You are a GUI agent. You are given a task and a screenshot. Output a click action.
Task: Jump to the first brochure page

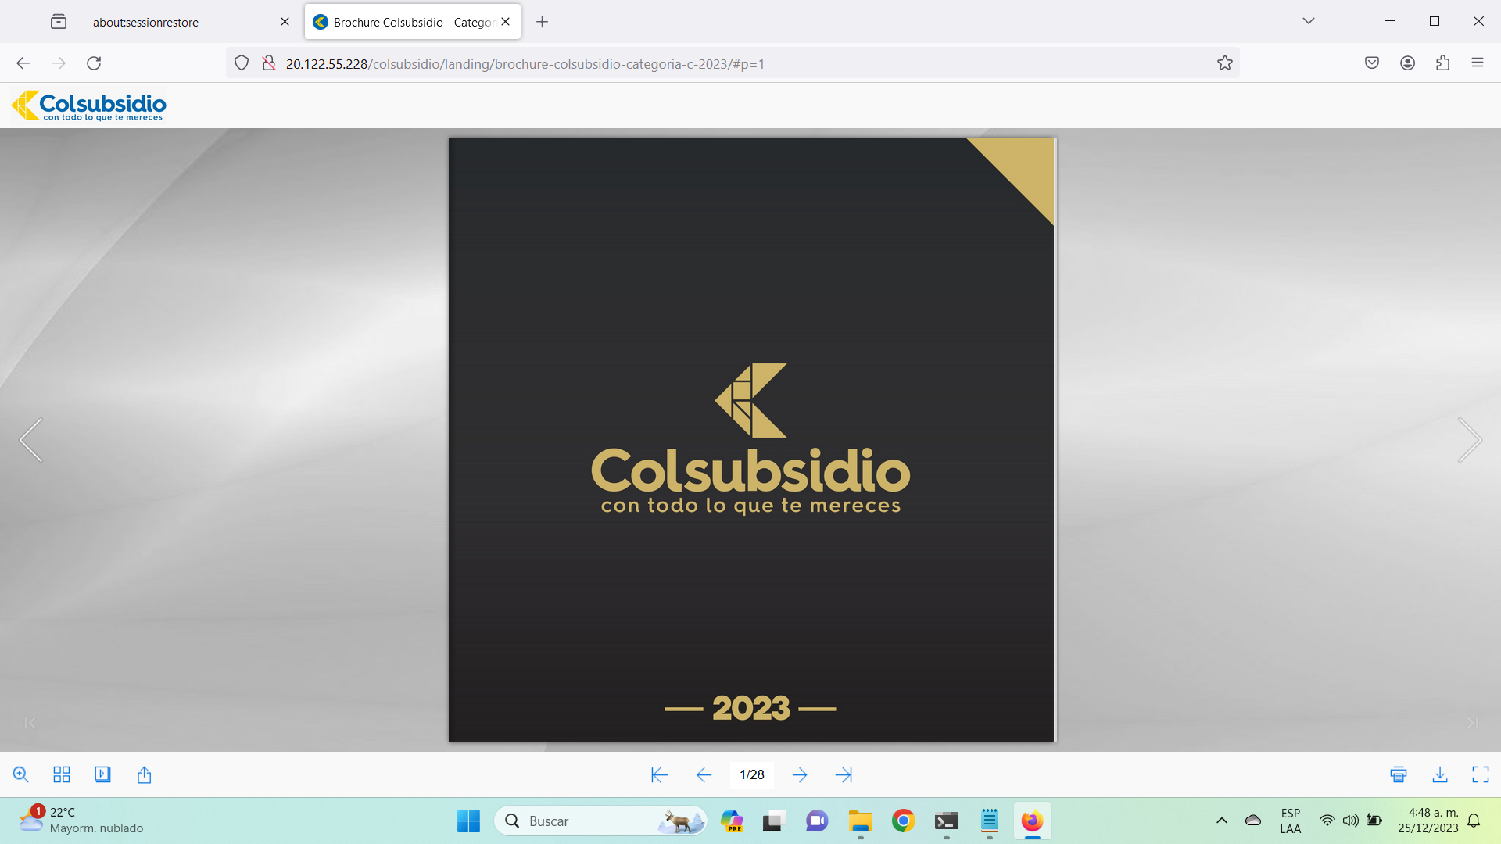coord(659,774)
